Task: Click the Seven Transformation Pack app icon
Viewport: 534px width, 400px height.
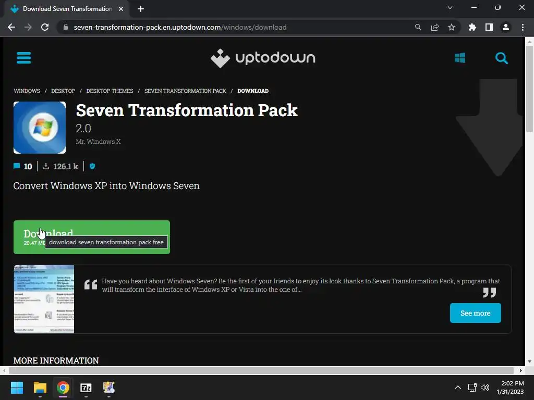Action: [40, 128]
